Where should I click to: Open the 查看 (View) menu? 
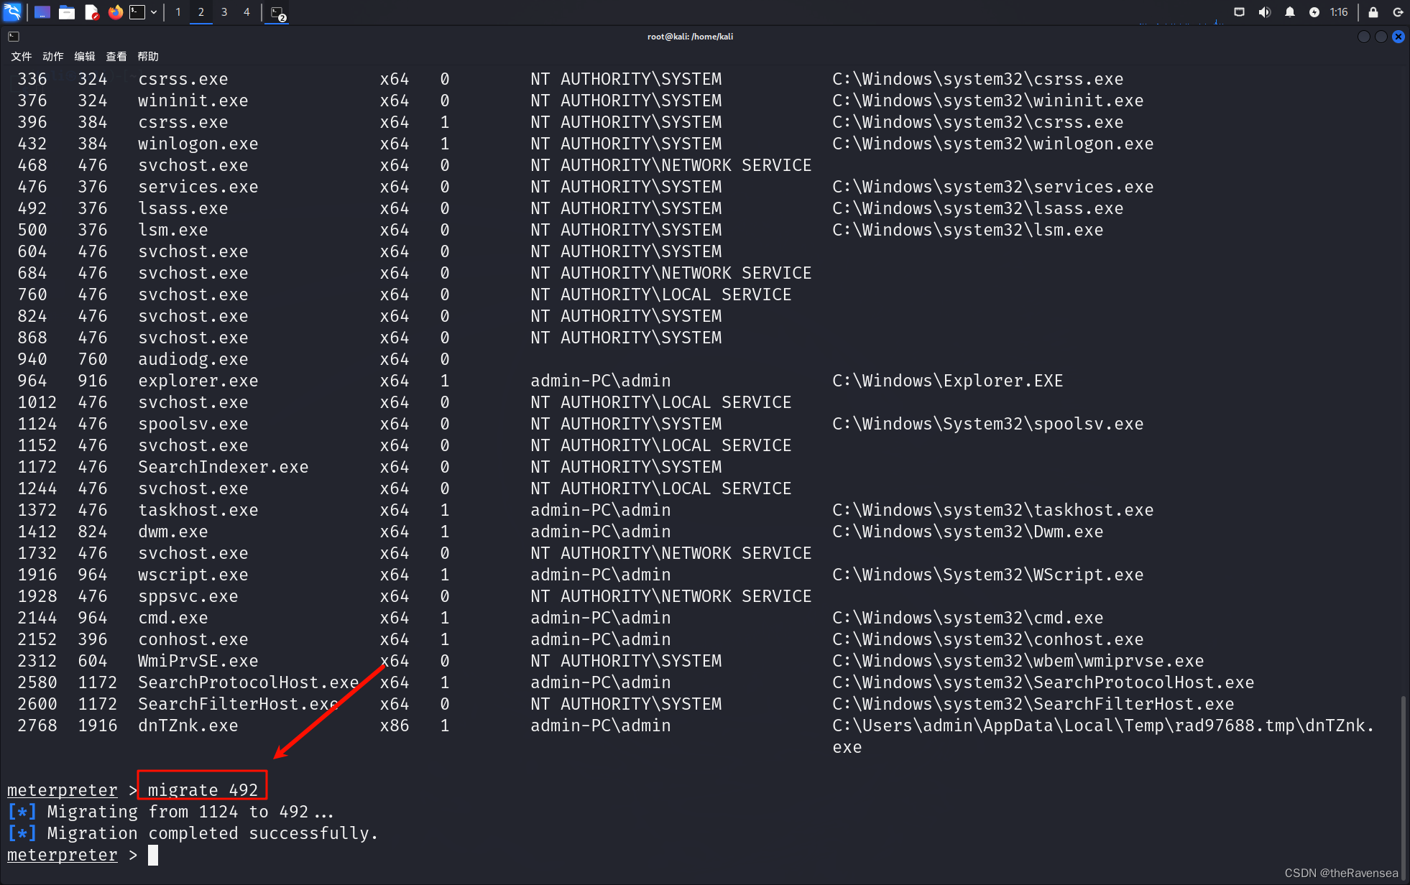tap(116, 57)
